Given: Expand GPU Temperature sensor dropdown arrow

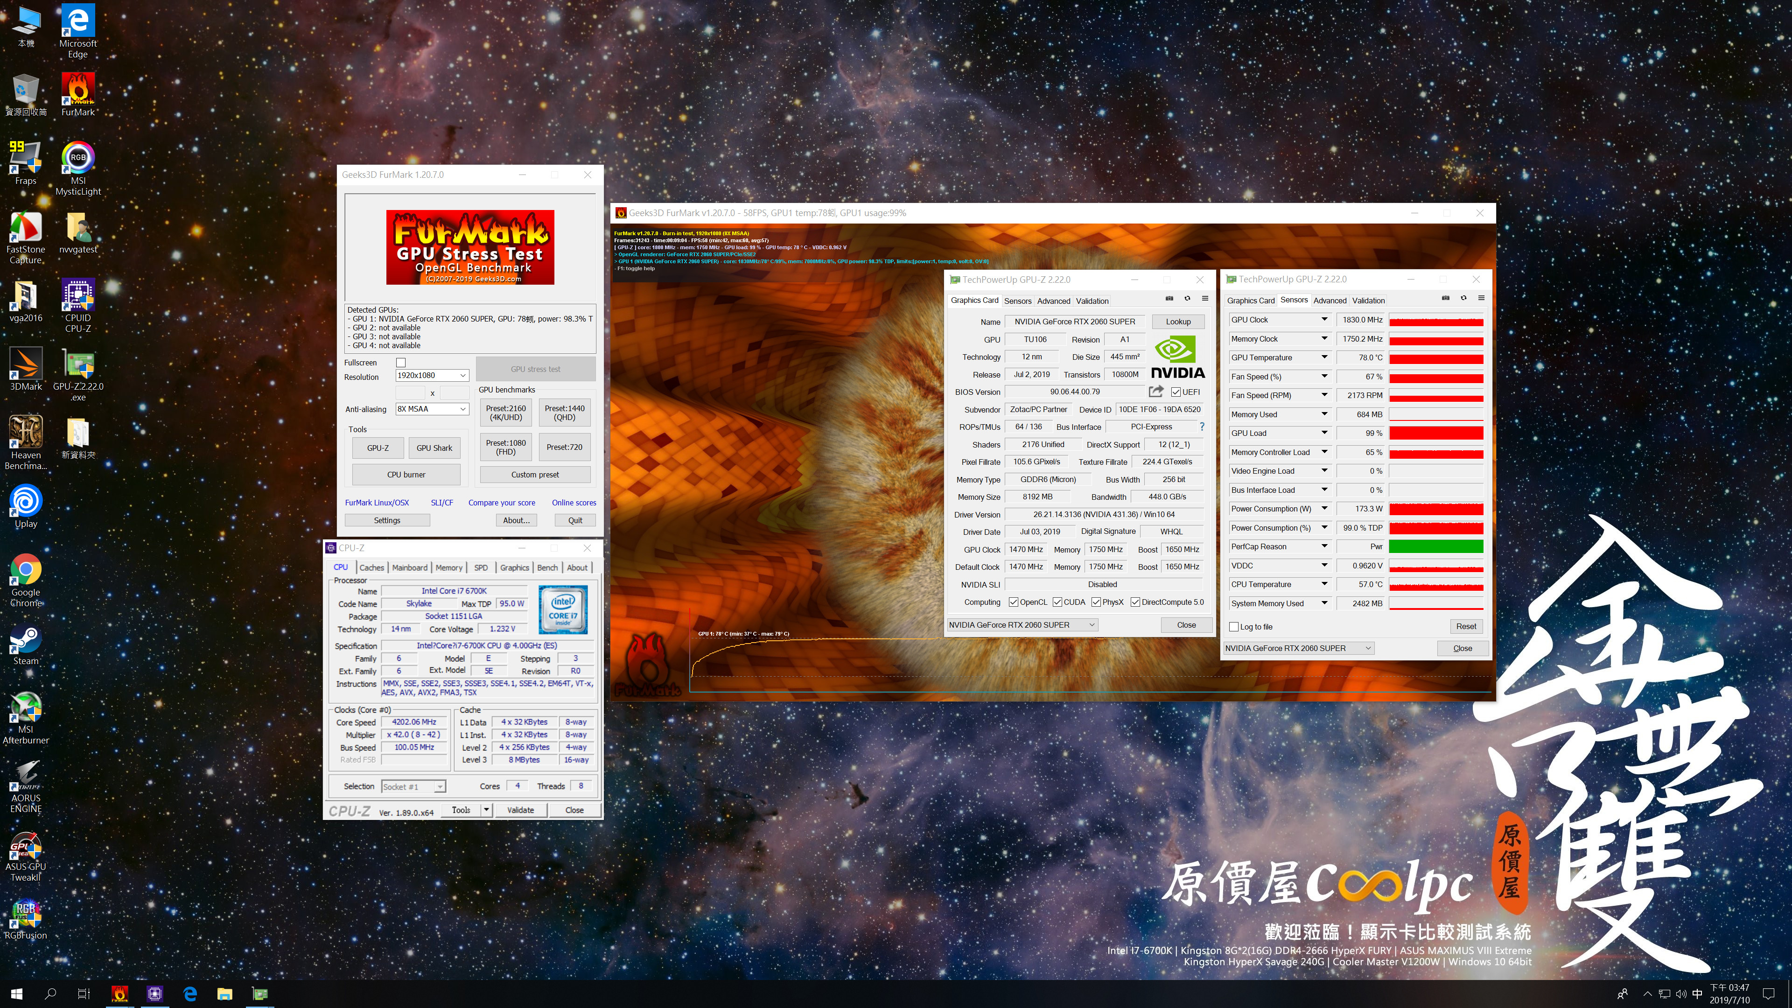Looking at the screenshot, I should coord(1324,357).
